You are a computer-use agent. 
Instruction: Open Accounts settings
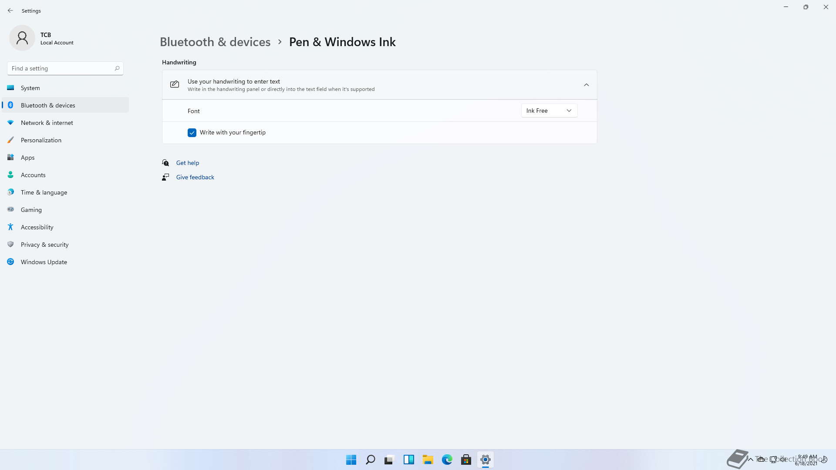(x=65, y=175)
